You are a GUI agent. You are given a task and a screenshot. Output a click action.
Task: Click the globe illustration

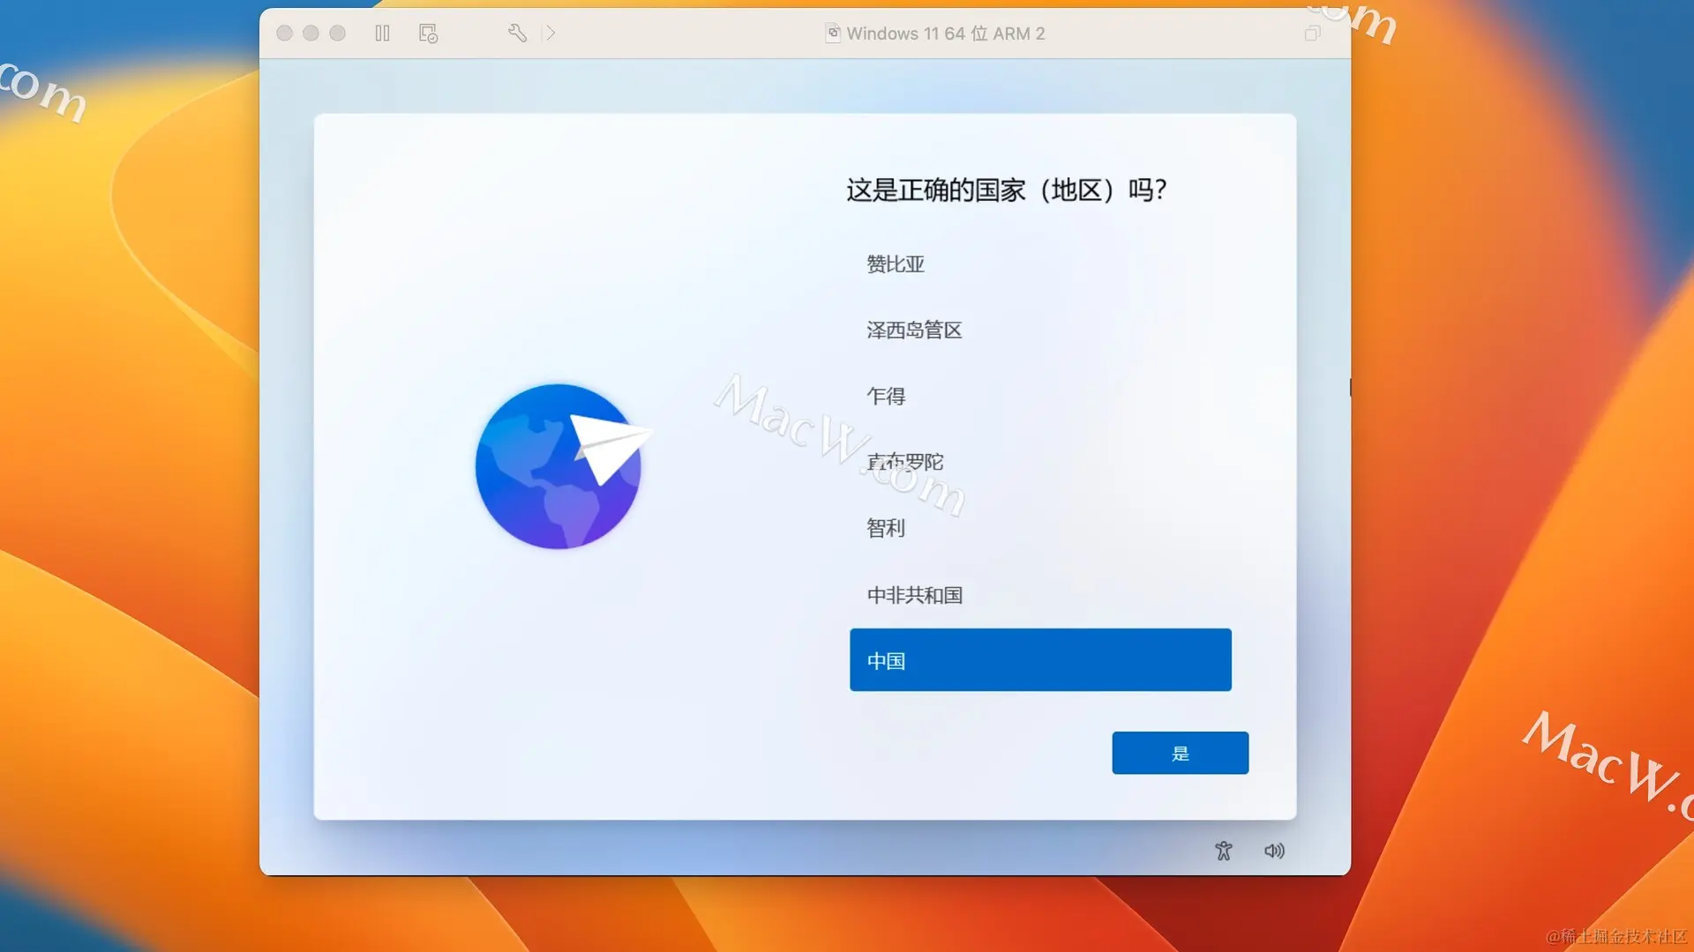point(559,466)
